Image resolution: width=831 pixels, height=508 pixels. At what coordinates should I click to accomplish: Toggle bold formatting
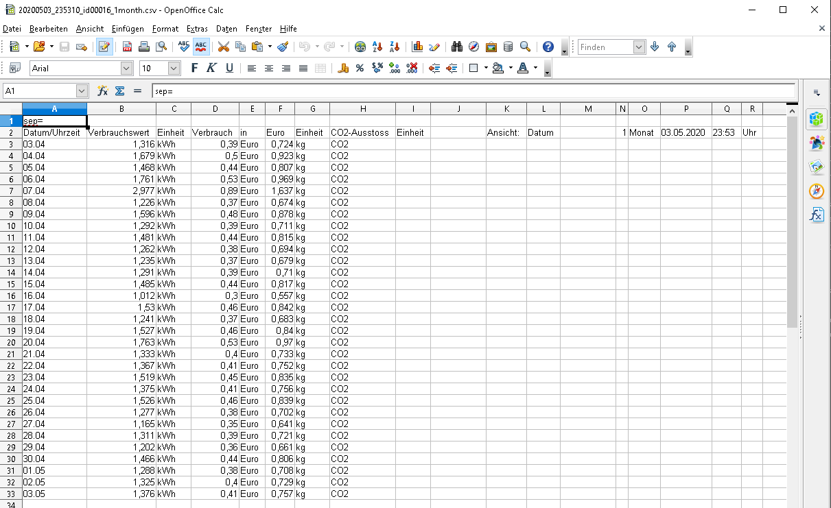click(194, 68)
